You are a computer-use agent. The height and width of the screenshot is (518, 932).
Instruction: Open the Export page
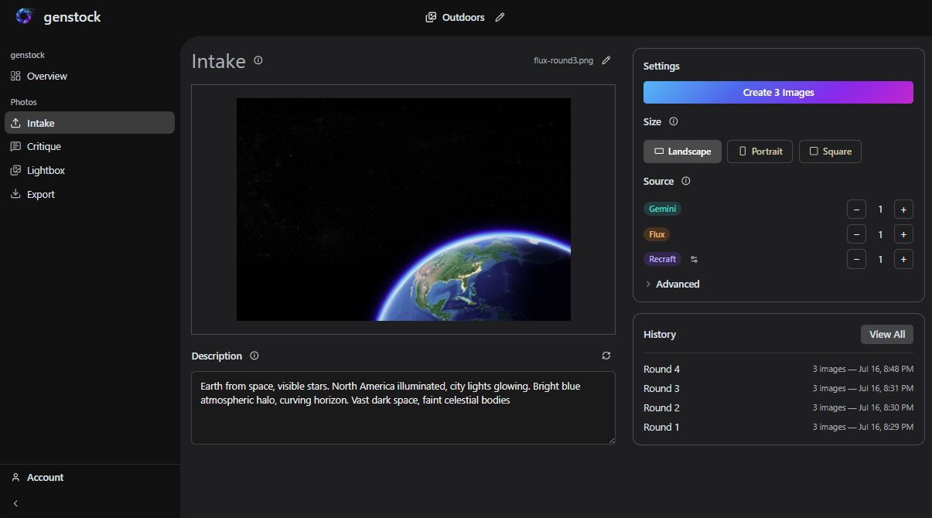click(90, 194)
